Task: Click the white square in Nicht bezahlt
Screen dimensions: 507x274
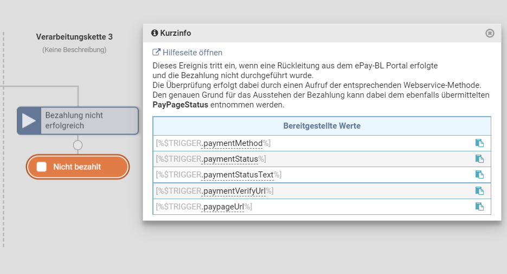Action: (42, 167)
